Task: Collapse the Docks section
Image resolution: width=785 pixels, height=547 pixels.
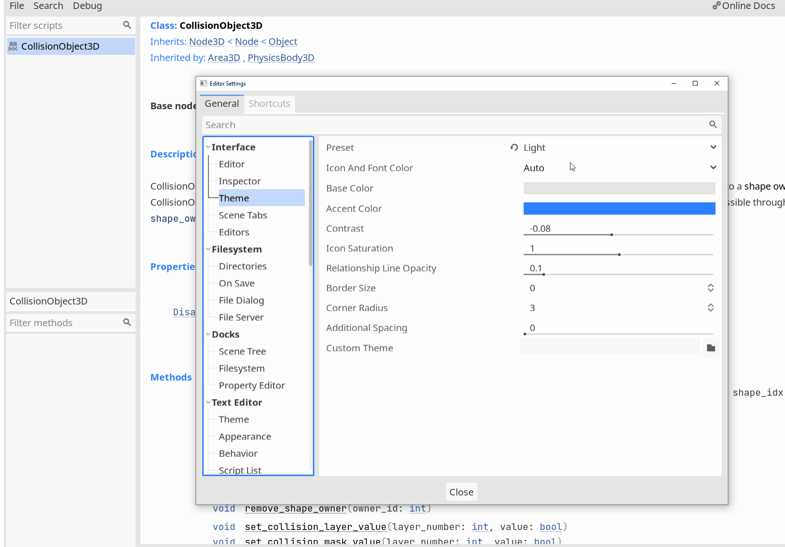Action: point(208,334)
